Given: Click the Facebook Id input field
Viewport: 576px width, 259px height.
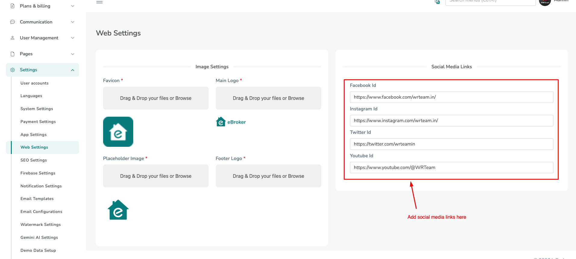Looking at the screenshot, I should pos(451,97).
